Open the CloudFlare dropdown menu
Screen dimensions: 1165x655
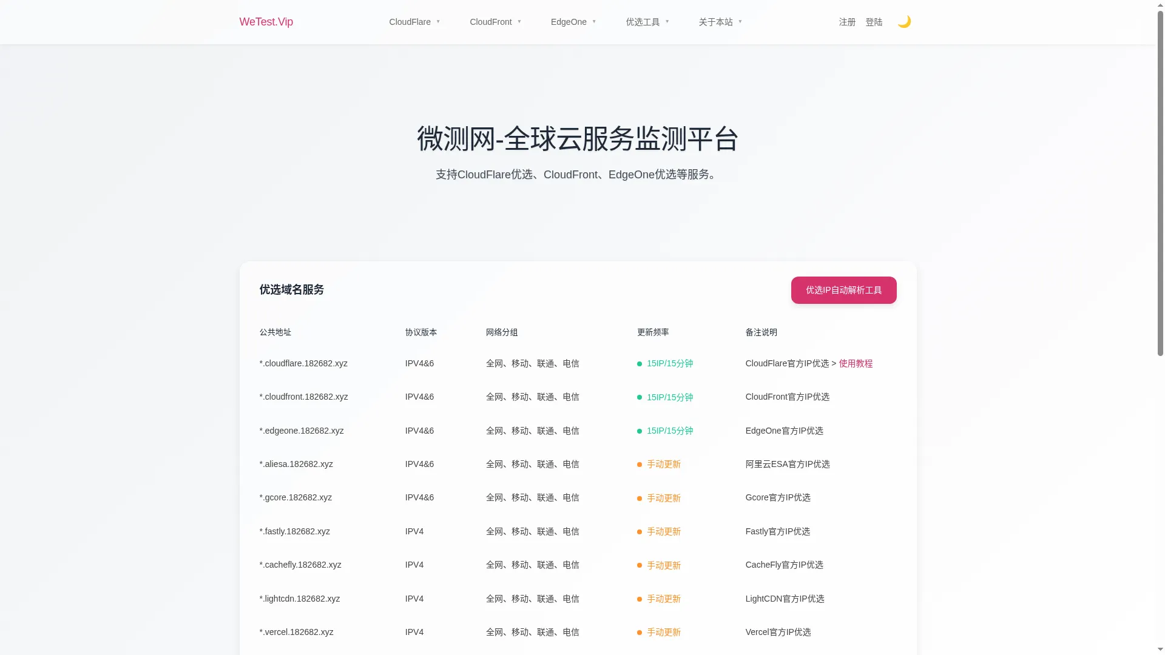[x=414, y=22]
